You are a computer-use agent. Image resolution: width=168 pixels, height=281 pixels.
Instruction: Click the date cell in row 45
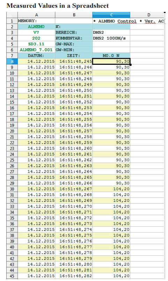click(x=36, y=276)
